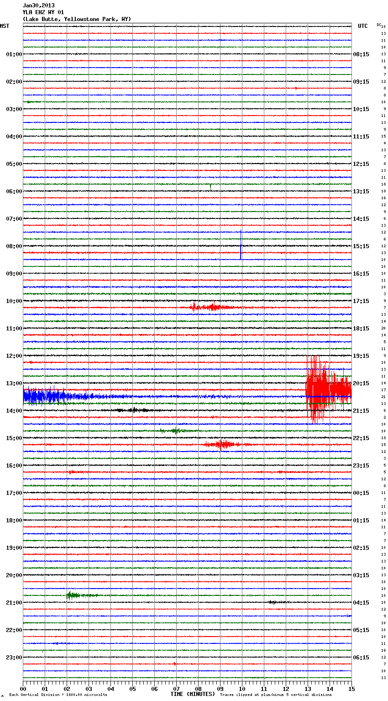Image resolution: width=388 pixels, height=701 pixels.
Task: Click minute 15 on the bottom axis
Action: coord(351,689)
